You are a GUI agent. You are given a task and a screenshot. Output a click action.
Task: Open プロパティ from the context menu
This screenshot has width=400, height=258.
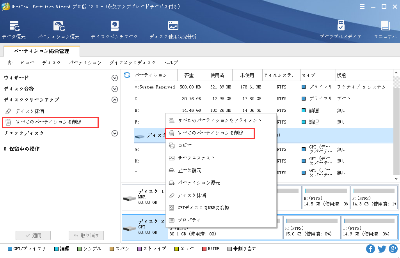tap(221, 220)
